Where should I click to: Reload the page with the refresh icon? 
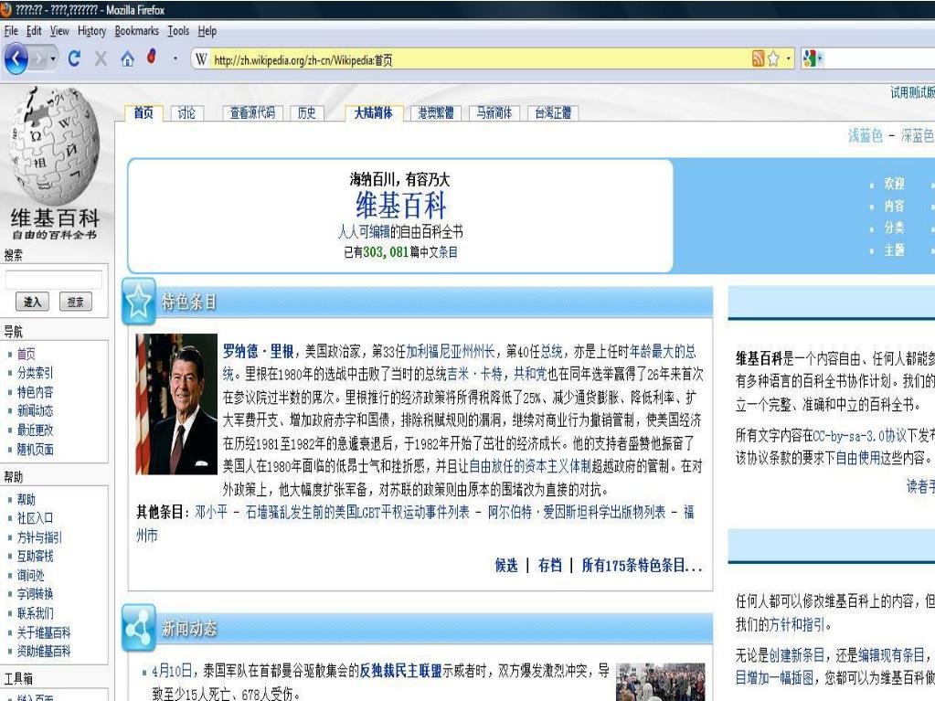[x=74, y=58]
